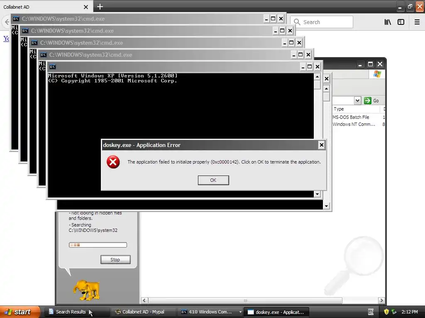Click OK in the doskey.exe error dialog

(213, 180)
